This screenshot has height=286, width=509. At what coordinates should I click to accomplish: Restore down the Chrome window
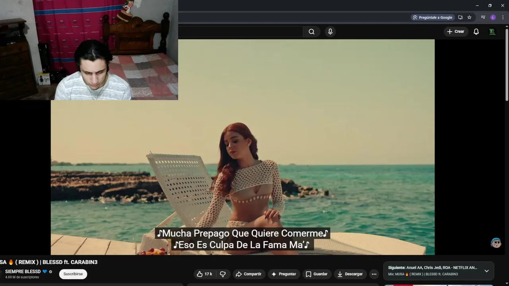click(490, 6)
